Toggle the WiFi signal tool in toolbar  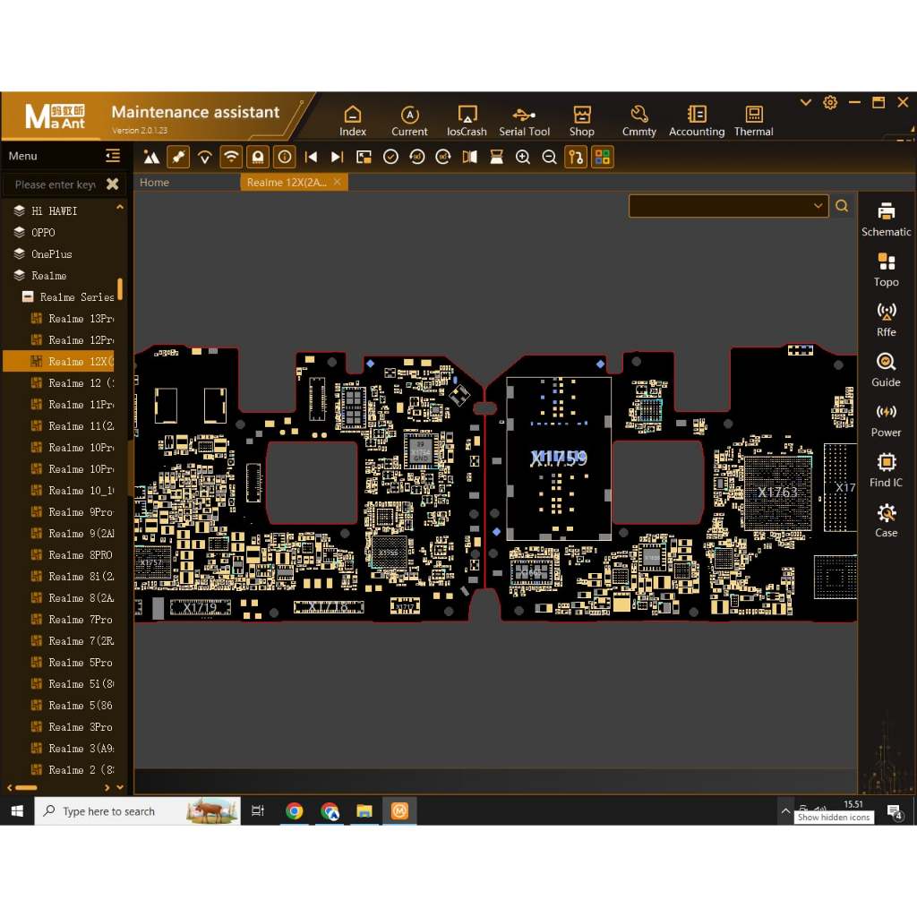point(230,156)
